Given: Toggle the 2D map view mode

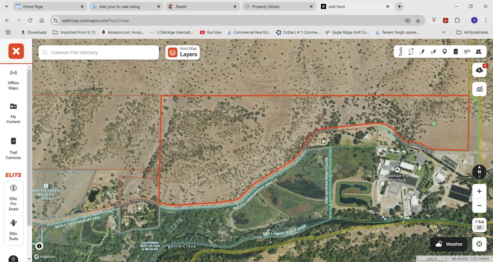Looking at the screenshot, I should (x=479, y=228).
